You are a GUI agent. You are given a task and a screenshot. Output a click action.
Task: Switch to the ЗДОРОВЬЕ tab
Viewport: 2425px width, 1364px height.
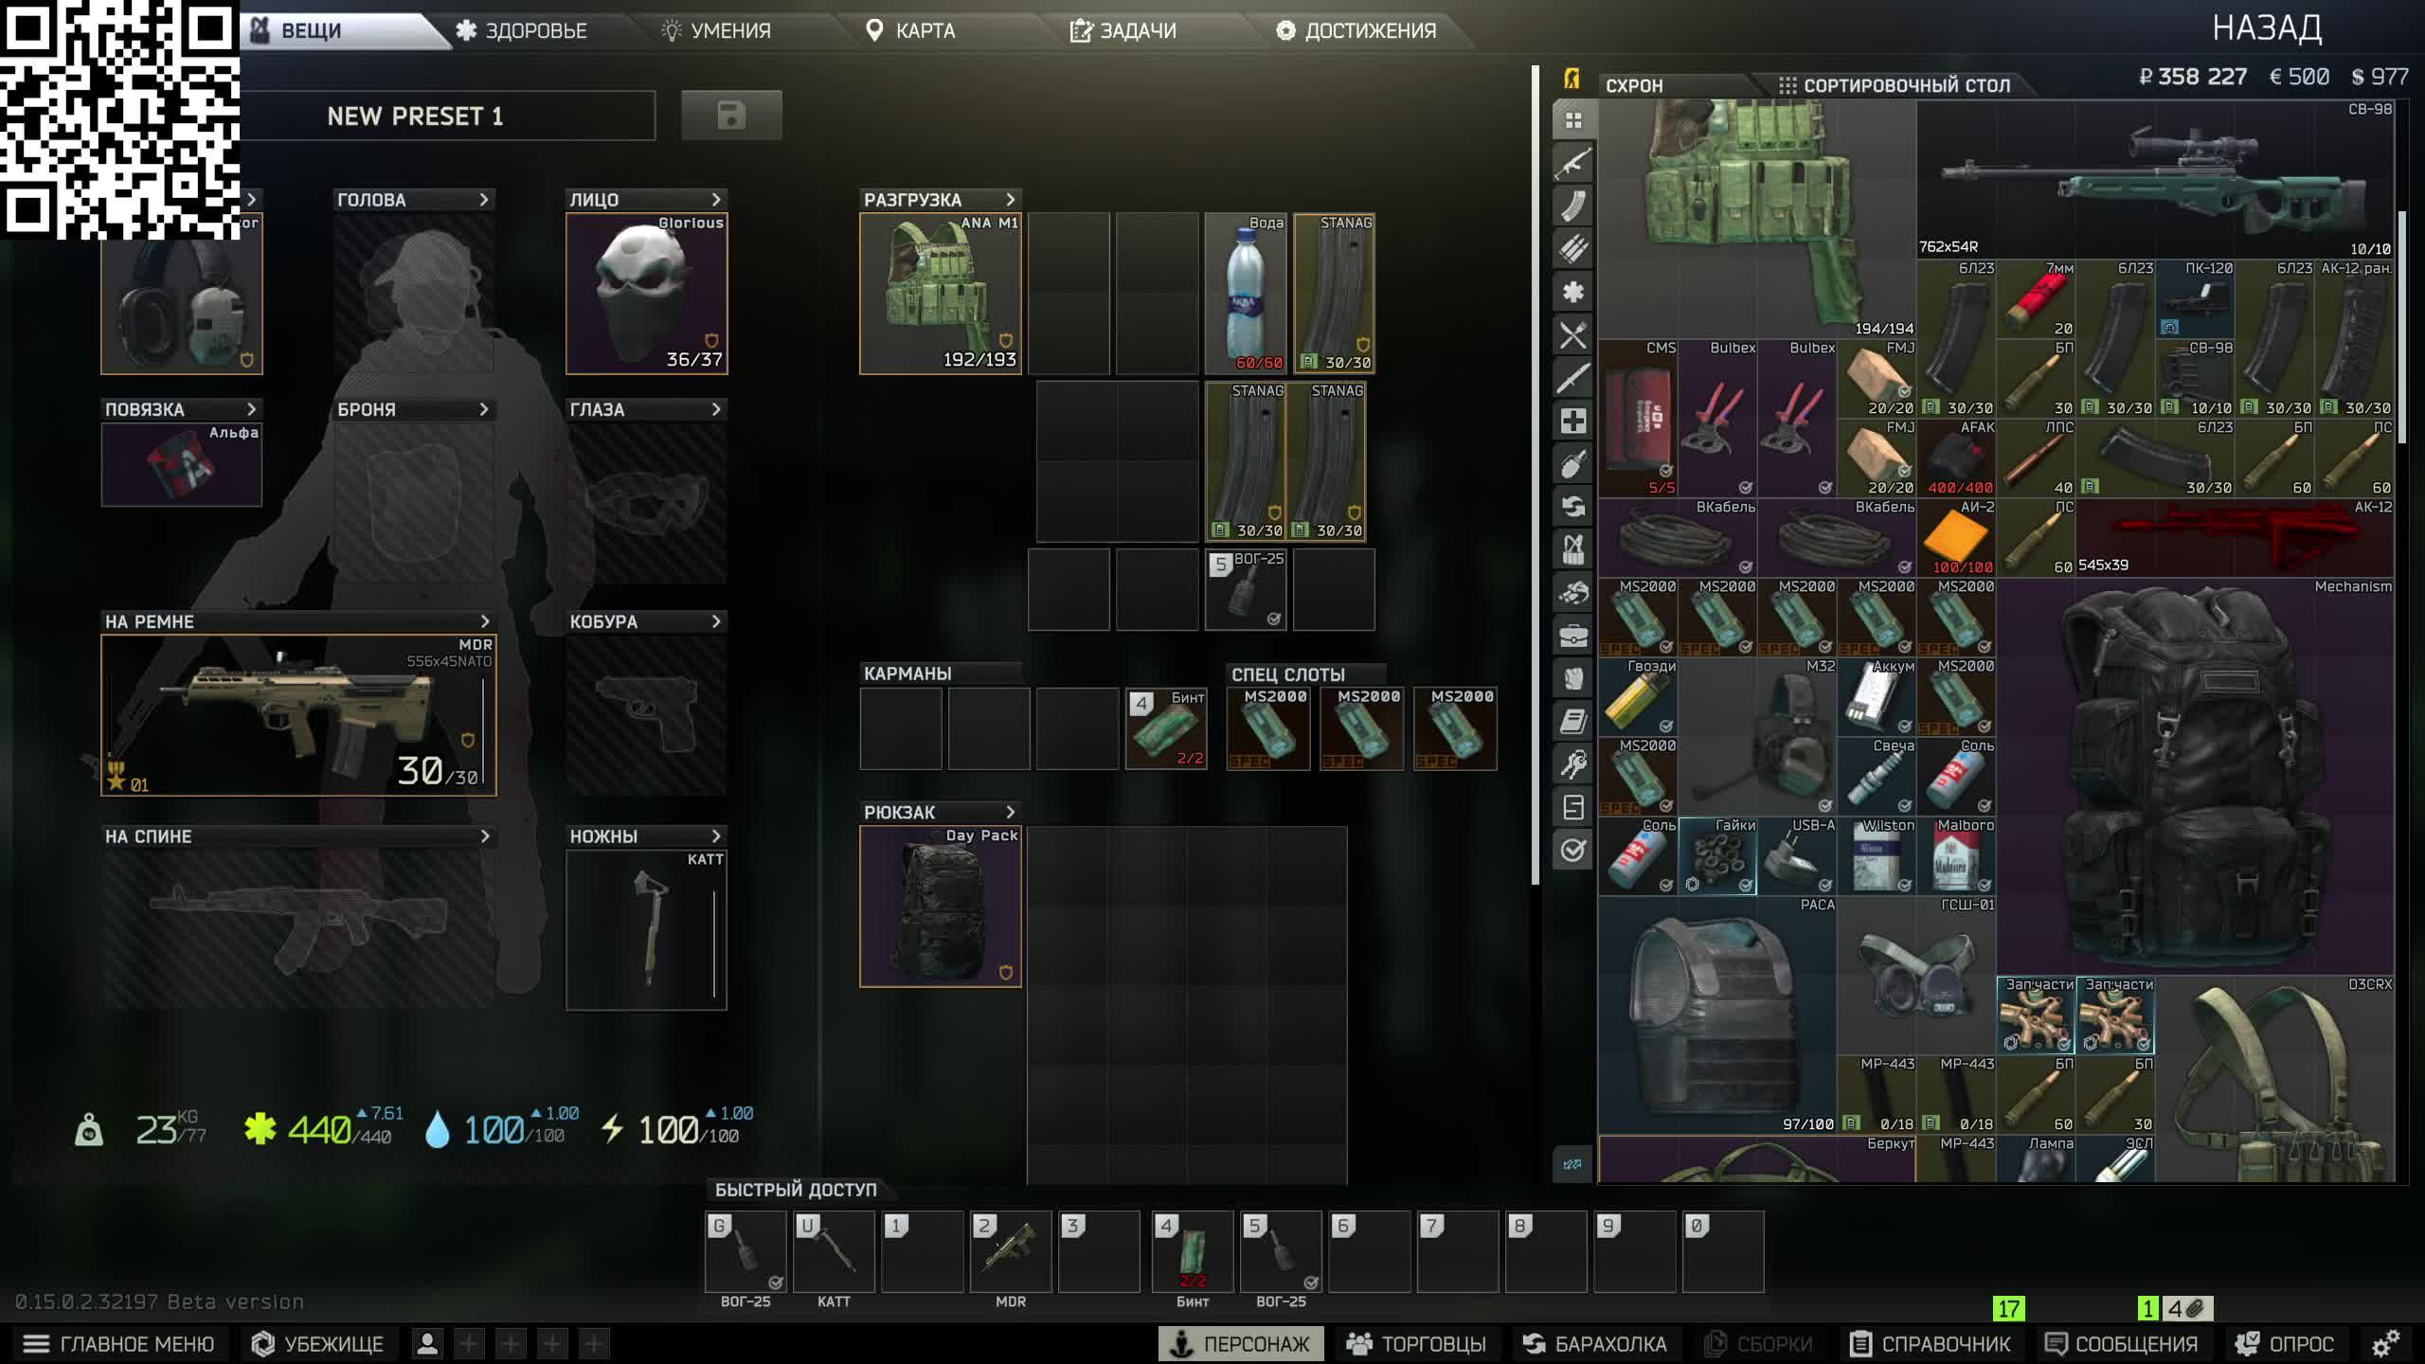(522, 30)
